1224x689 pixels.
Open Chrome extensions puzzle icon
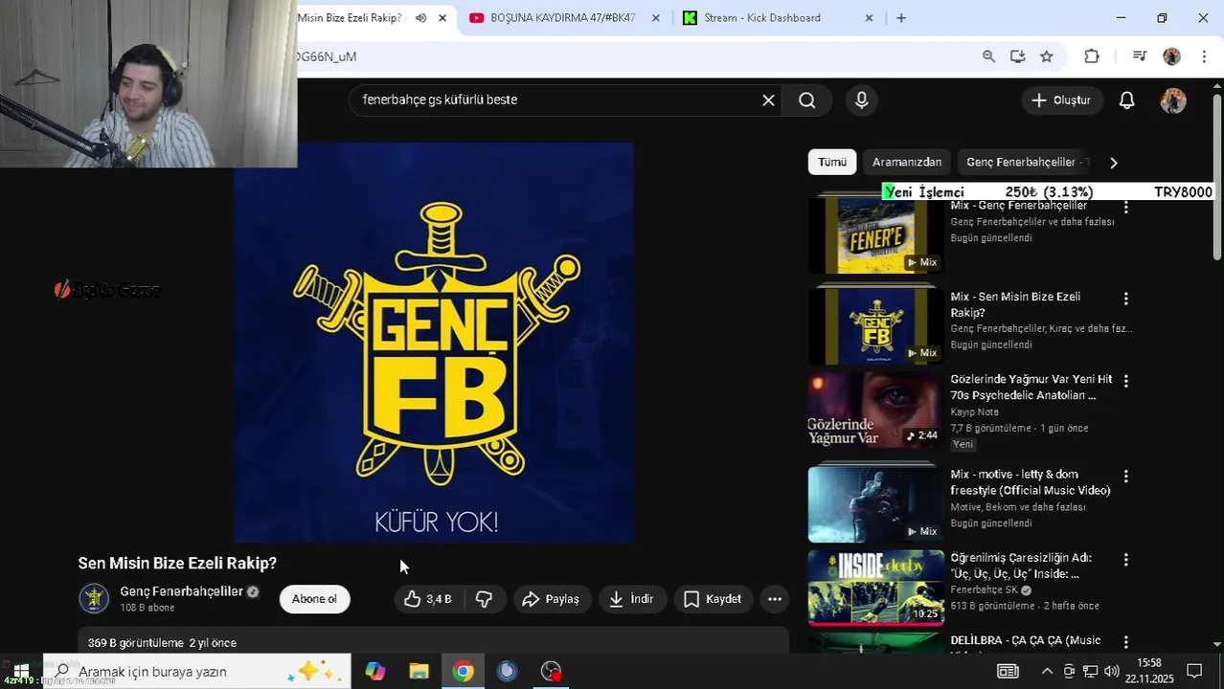pyautogui.click(x=1092, y=56)
